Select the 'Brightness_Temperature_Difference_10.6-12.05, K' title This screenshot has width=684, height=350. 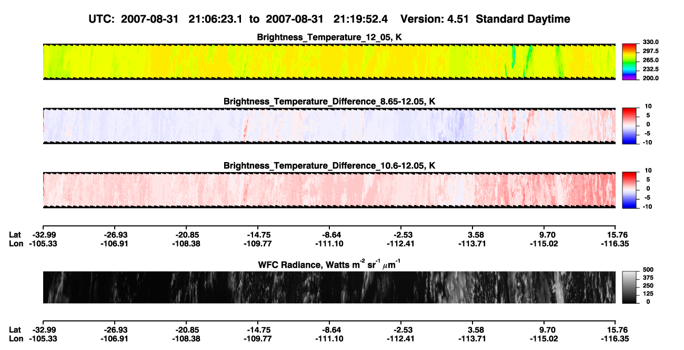point(330,166)
